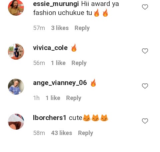Visit vivica_cole username profile
The height and width of the screenshot is (152, 160).
click(x=50, y=48)
